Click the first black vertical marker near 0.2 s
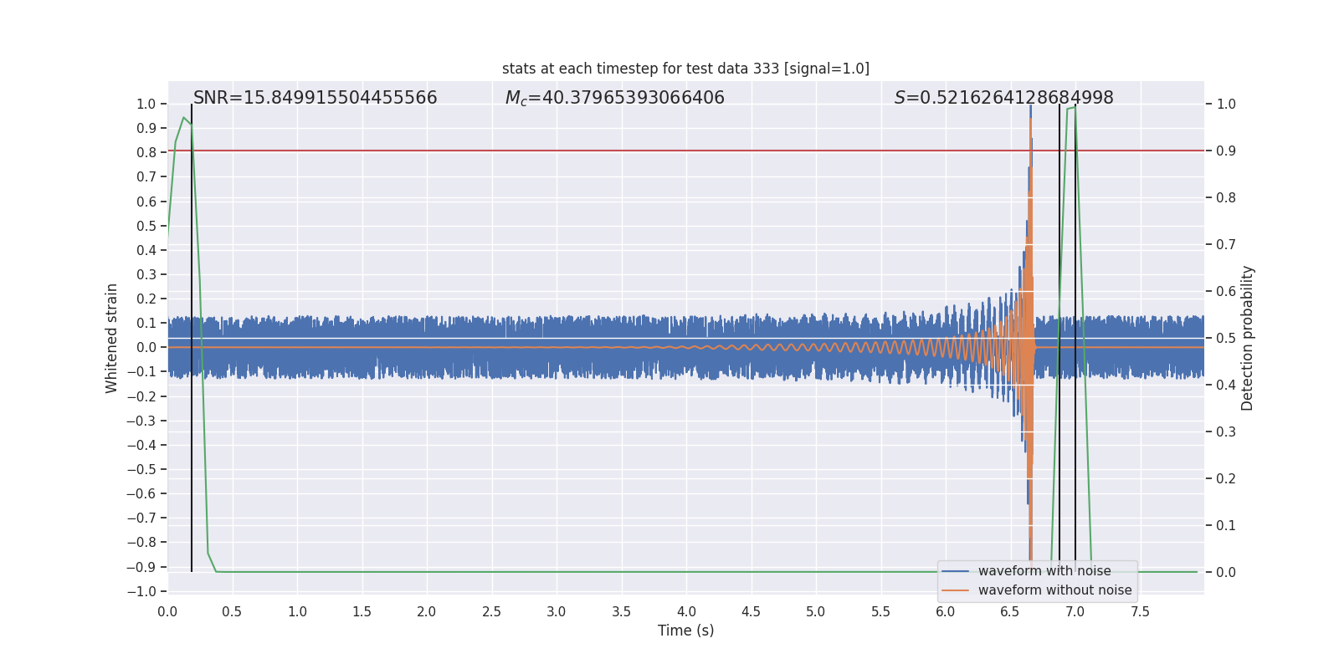The height and width of the screenshot is (669, 1339). click(192, 338)
